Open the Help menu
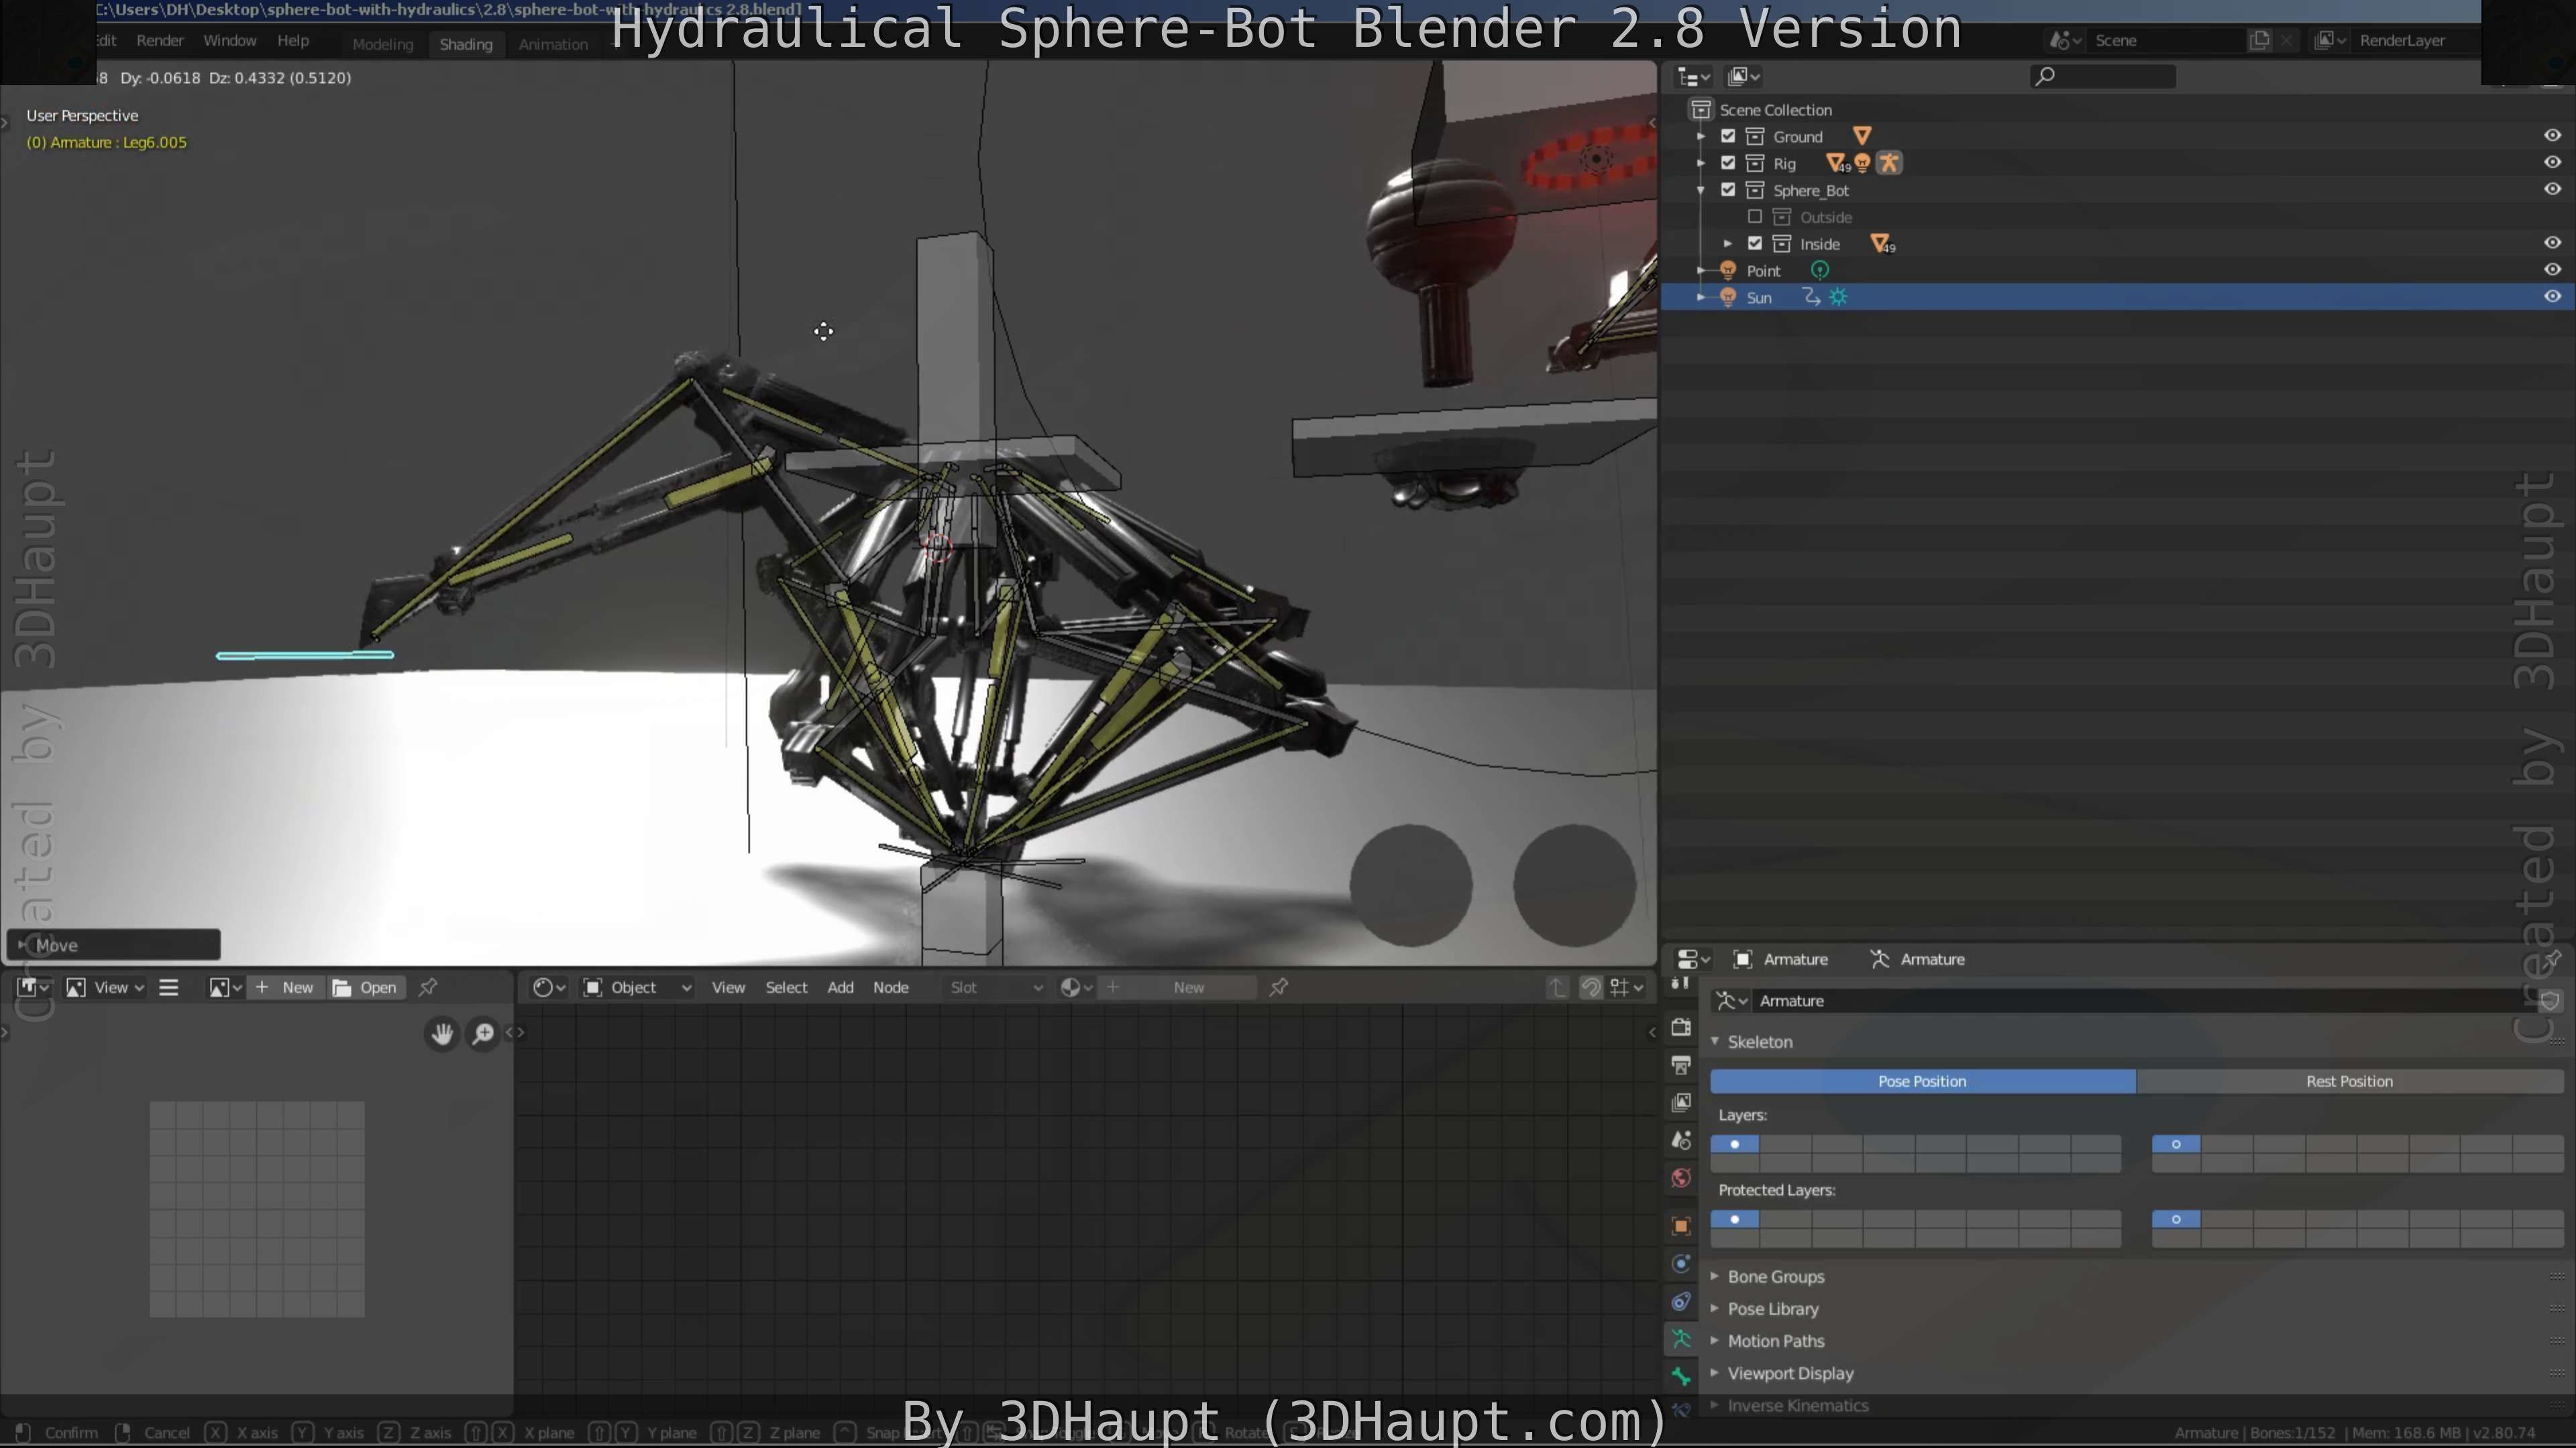Viewport: 2576px width, 1448px height. click(293, 40)
